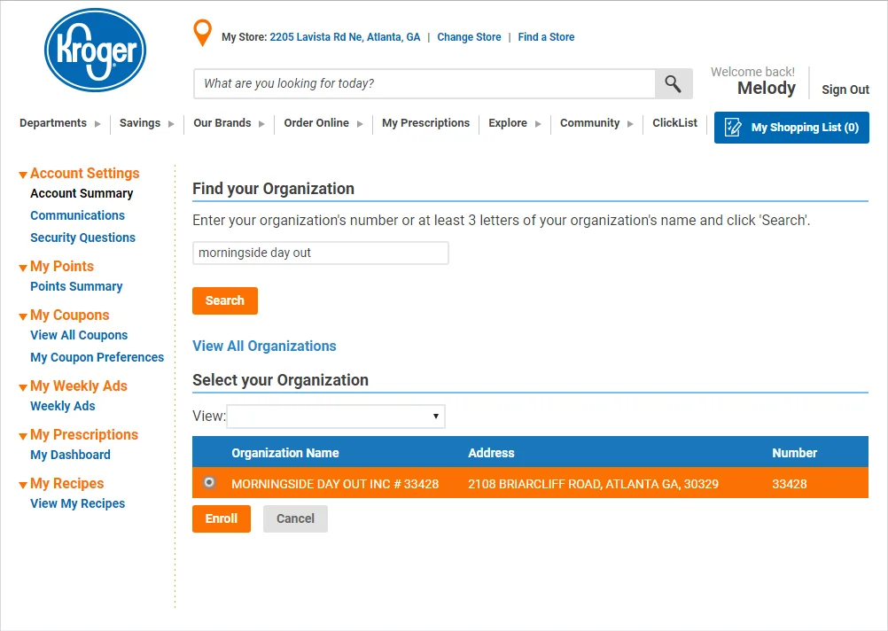Click the Organization Name column header
The width and height of the screenshot is (888, 631).
(284, 453)
